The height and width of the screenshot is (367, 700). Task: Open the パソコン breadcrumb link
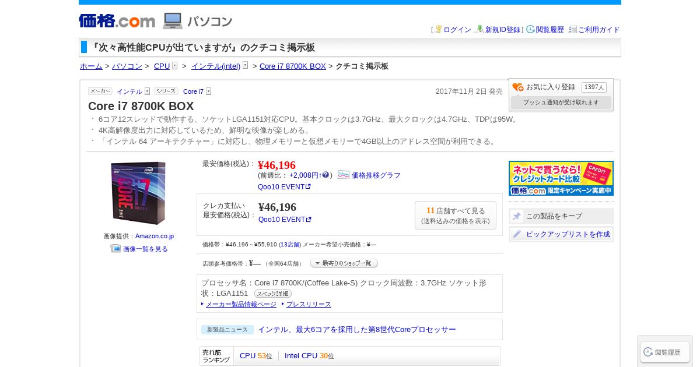[127, 66]
